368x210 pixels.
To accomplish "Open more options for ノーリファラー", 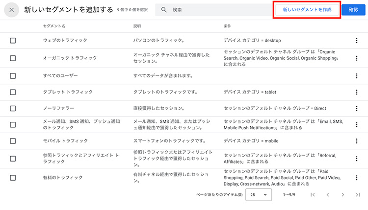I will 357,108.
